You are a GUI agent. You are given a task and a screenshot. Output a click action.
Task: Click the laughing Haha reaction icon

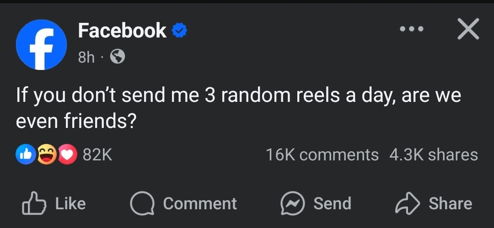coord(47,154)
